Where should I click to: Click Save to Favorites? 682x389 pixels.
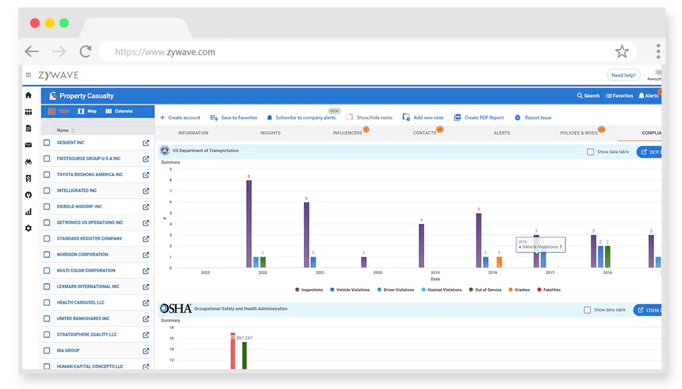click(233, 117)
